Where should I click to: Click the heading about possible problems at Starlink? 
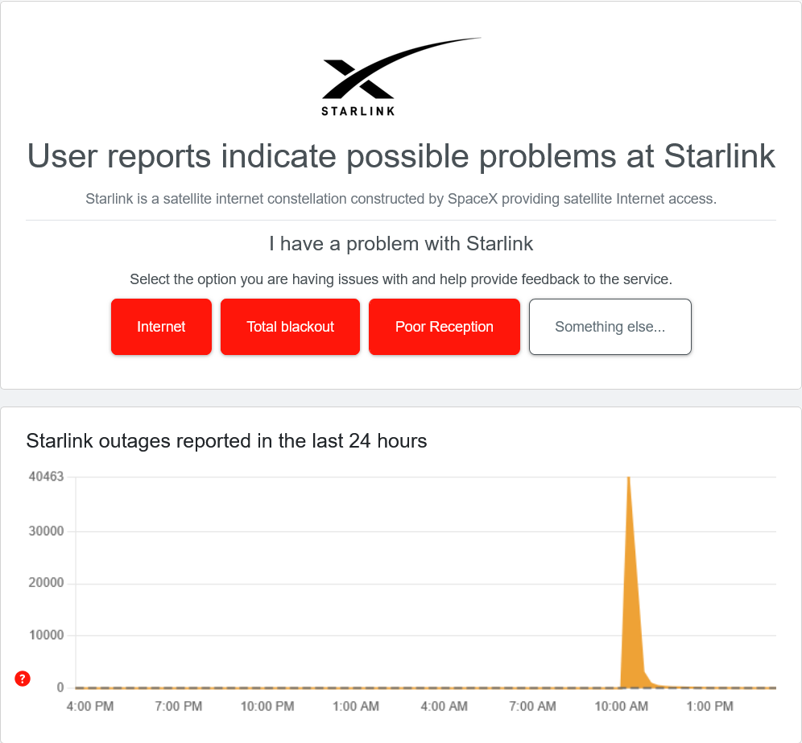(401, 157)
